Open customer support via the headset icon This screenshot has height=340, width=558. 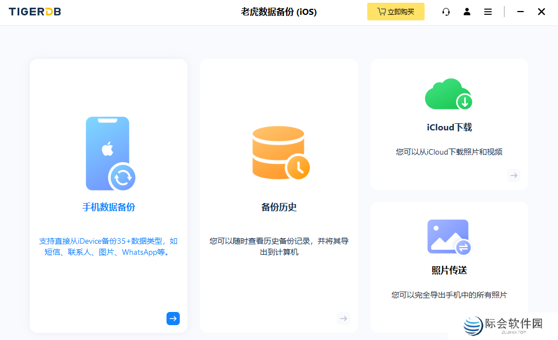[446, 12]
